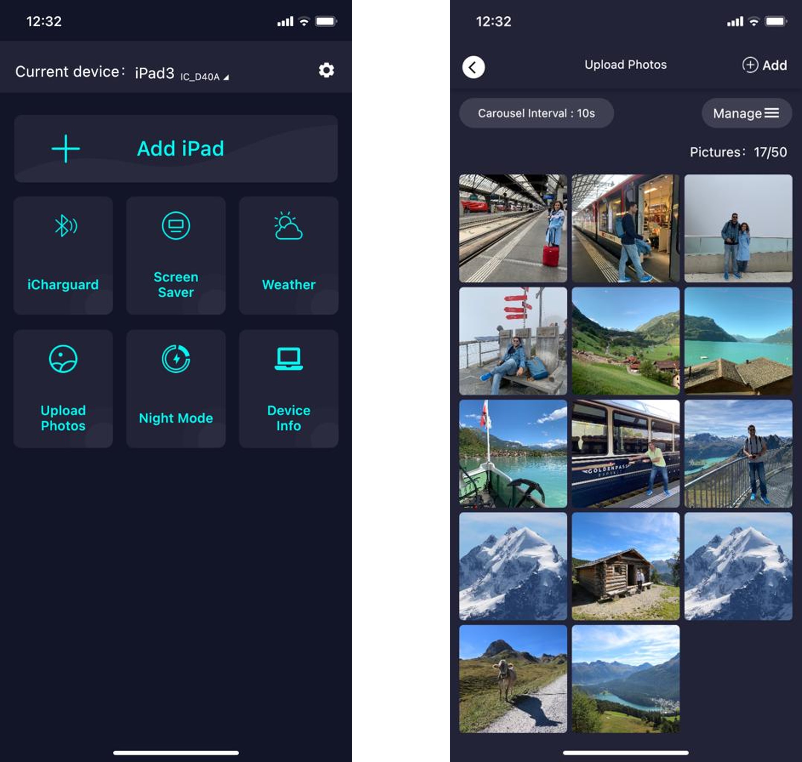Open the Manage list icon
The image size is (802, 762).
click(x=773, y=113)
